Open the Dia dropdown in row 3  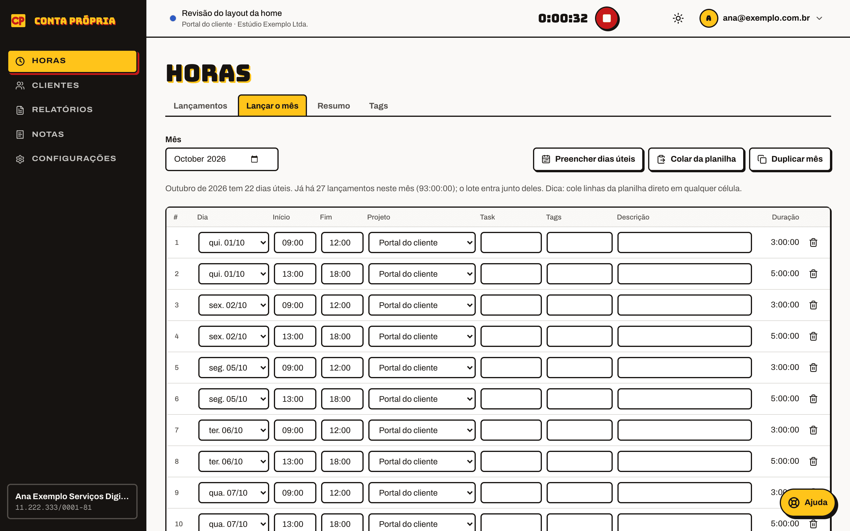click(233, 305)
